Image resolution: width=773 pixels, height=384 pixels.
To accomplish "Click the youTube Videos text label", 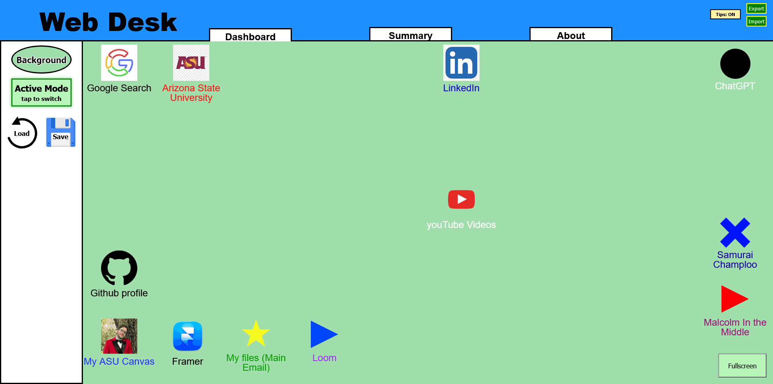I will [461, 225].
